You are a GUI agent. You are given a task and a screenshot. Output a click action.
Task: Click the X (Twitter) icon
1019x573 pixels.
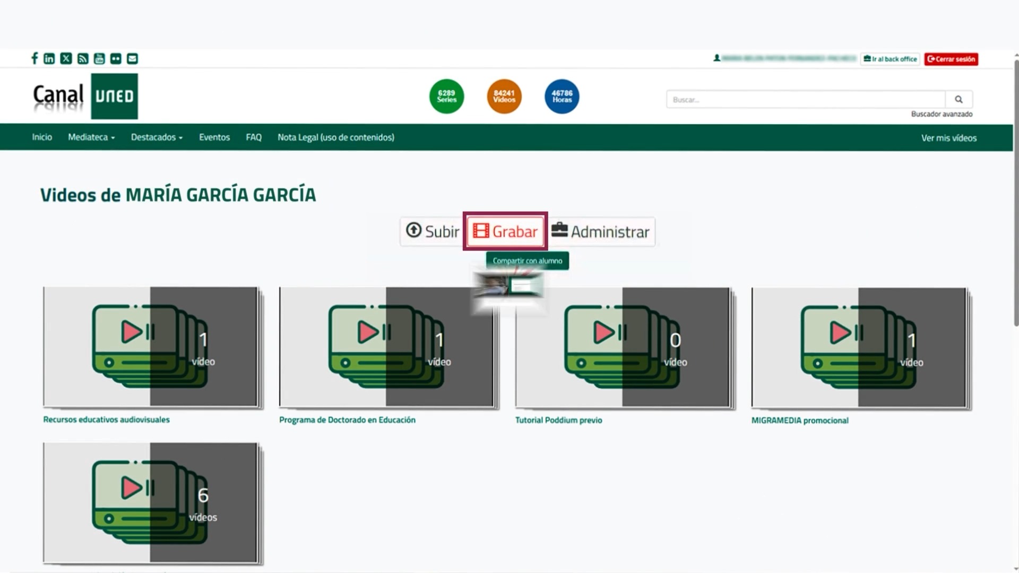point(66,58)
